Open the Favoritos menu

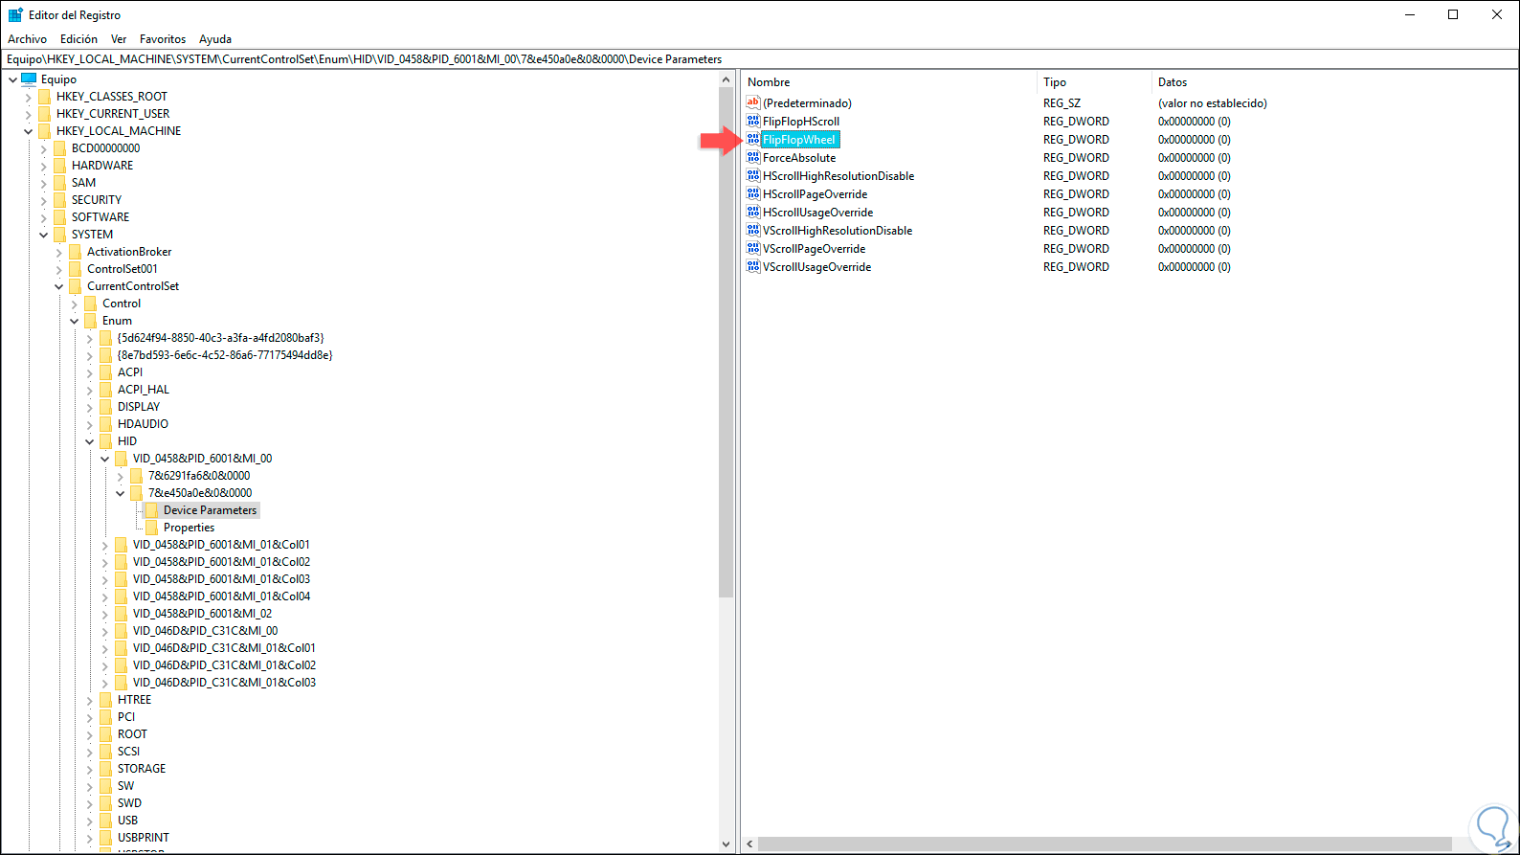[x=163, y=39]
